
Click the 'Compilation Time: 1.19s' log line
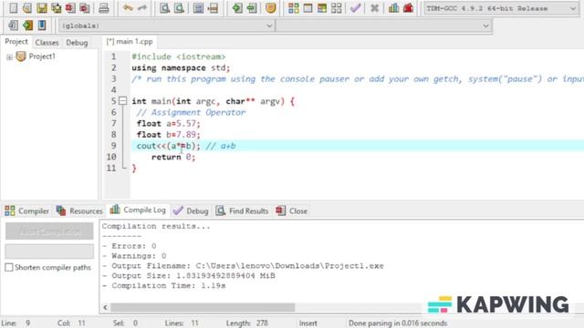click(x=164, y=285)
